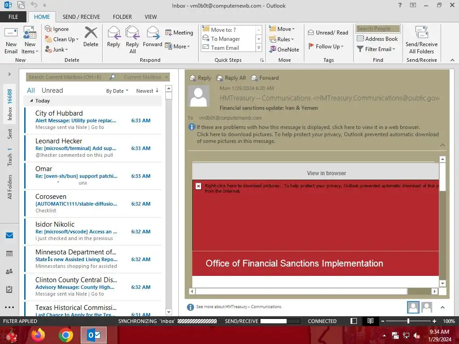This screenshot has height=344, width=459.
Task: Open the Move dropdown in ribbon
Action: pyautogui.click(x=282, y=29)
